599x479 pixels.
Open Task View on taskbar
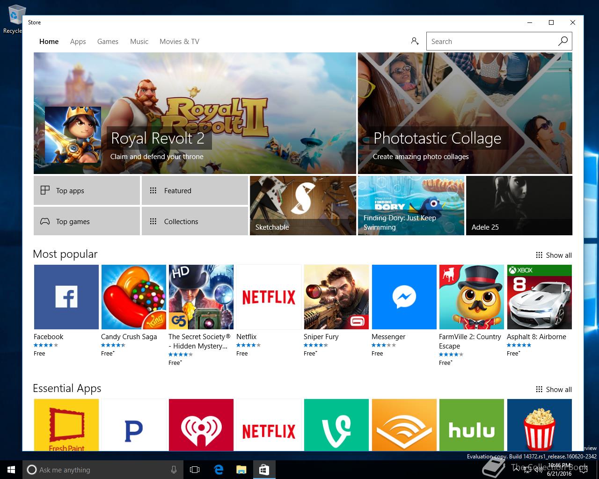click(195, 470)
